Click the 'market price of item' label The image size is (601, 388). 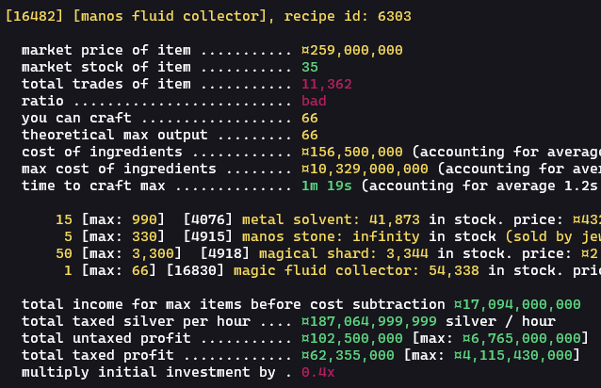click(x=106, y=51)
